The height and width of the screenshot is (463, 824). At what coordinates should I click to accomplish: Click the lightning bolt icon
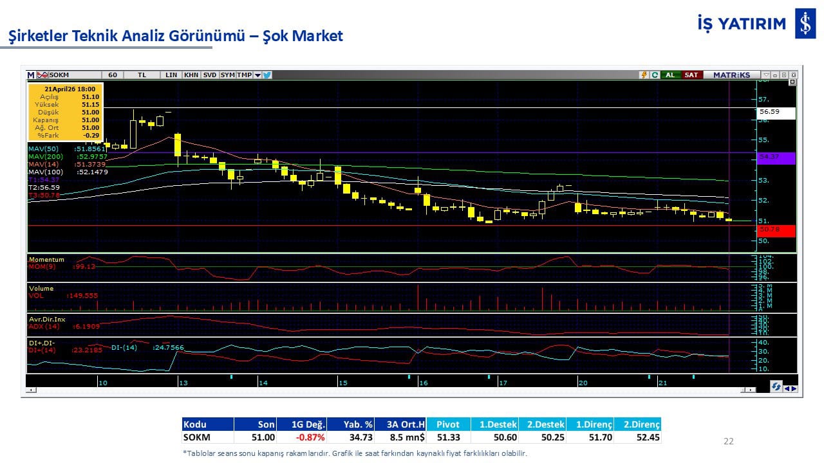pyautogui.click(x=643, y=75)
